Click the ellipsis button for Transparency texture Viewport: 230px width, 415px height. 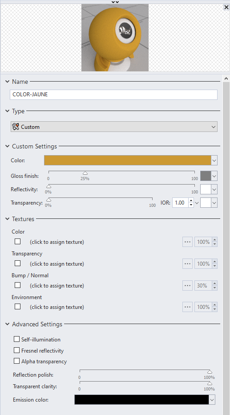(187, 264)
